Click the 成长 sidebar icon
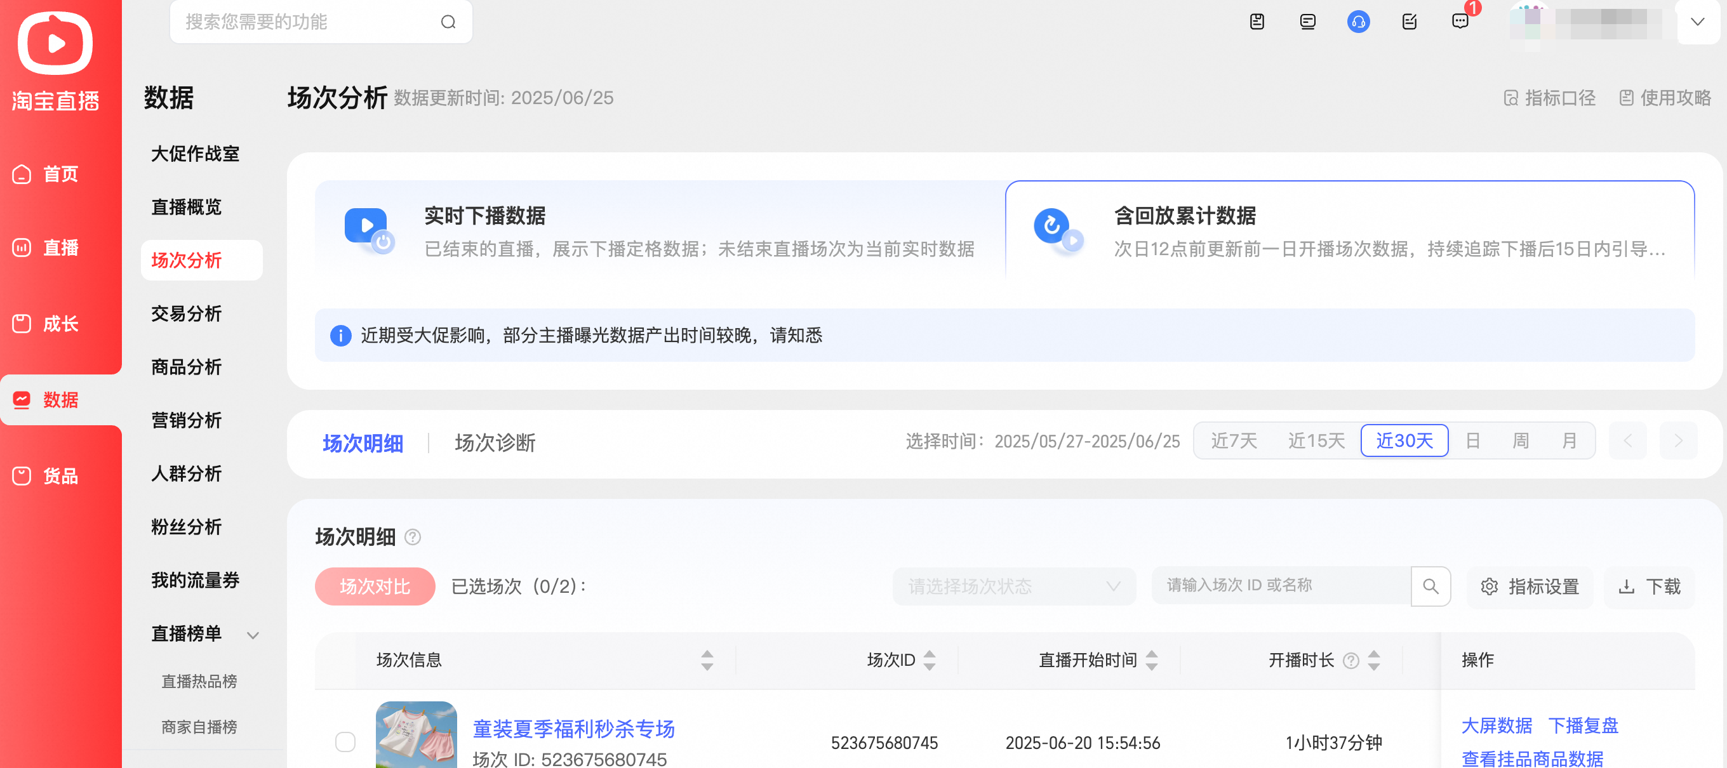Image resolution: width=1727 pixels, height=768 pixels. (22, 324)
